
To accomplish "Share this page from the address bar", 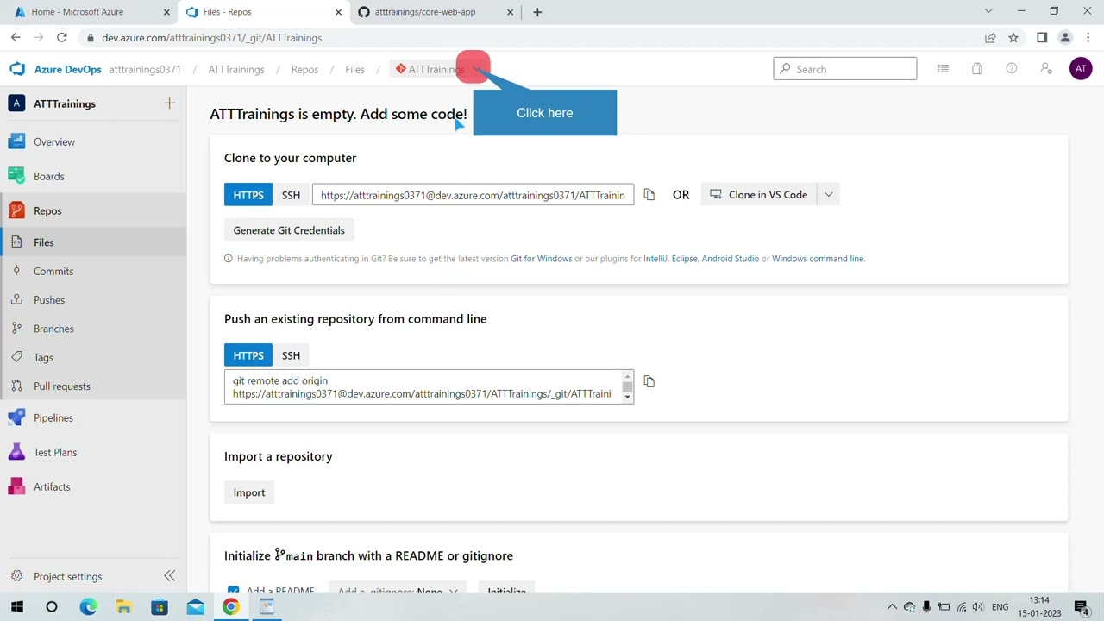I will coord(990,38).
